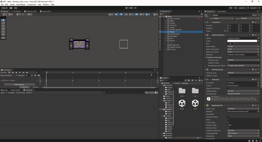Image resolution: width=262 pixels, height=142 pixels.
Task: Click the animation record button
Action: pos(9,73)
